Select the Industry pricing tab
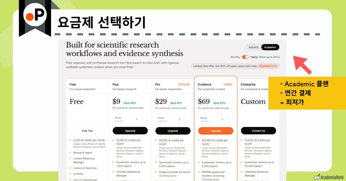This screenshot has height=181, width=346. pos(253,47)
